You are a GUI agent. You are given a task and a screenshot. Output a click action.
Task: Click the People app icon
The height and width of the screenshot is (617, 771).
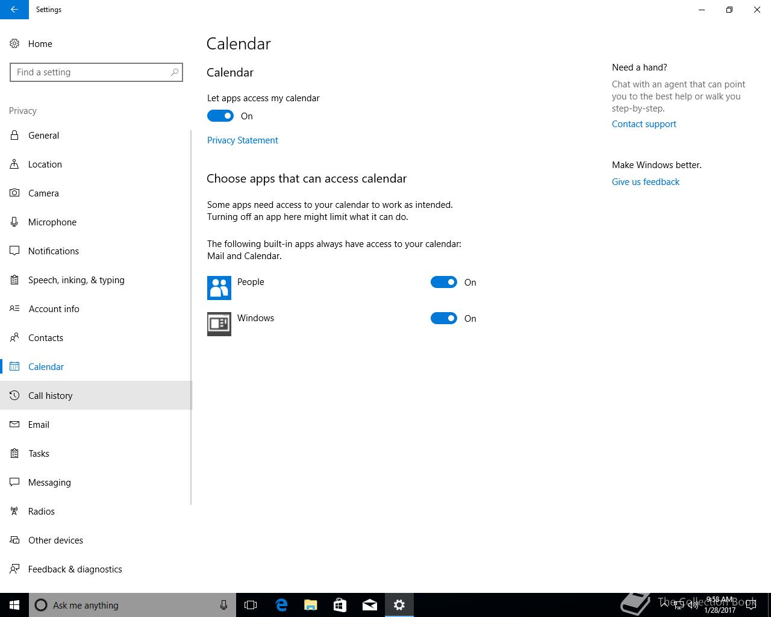219,288
